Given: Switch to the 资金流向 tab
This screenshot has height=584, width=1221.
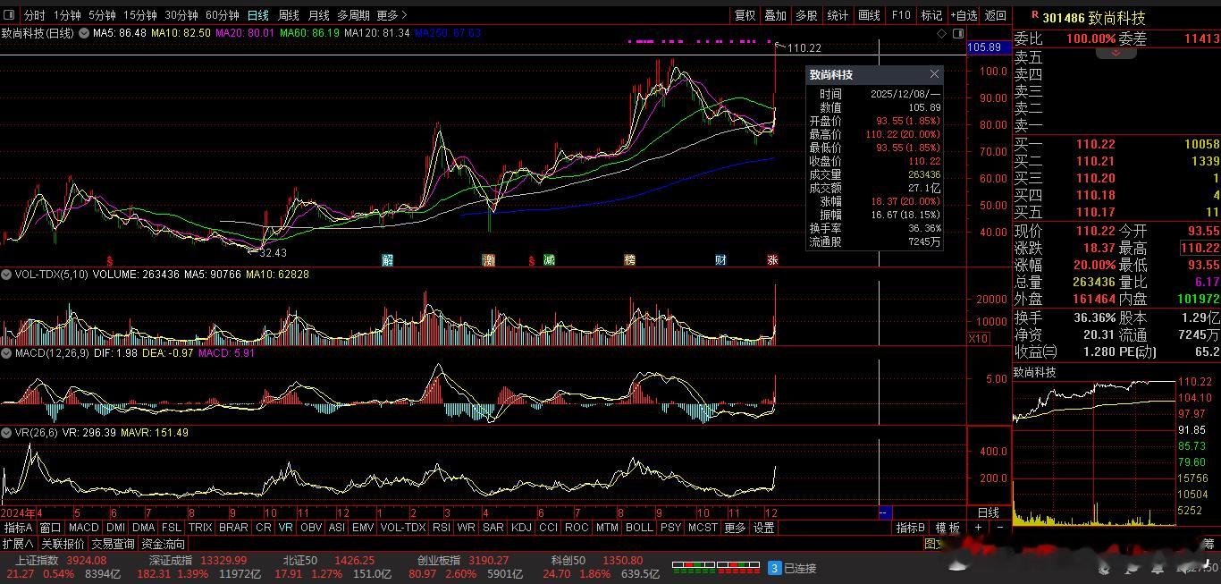Looking at the screenshot, I should click(x=163, y=544).
